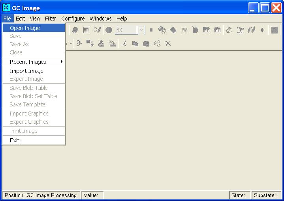Click the small arrow dropdown at toolbar left edge
Image resolution: width=284 pixels, height=201 pixels.
[71, 43]
